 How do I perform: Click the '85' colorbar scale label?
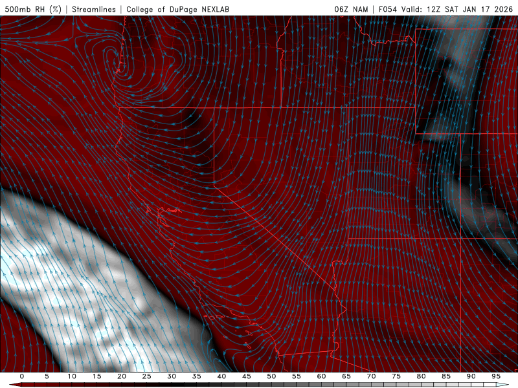446,376
